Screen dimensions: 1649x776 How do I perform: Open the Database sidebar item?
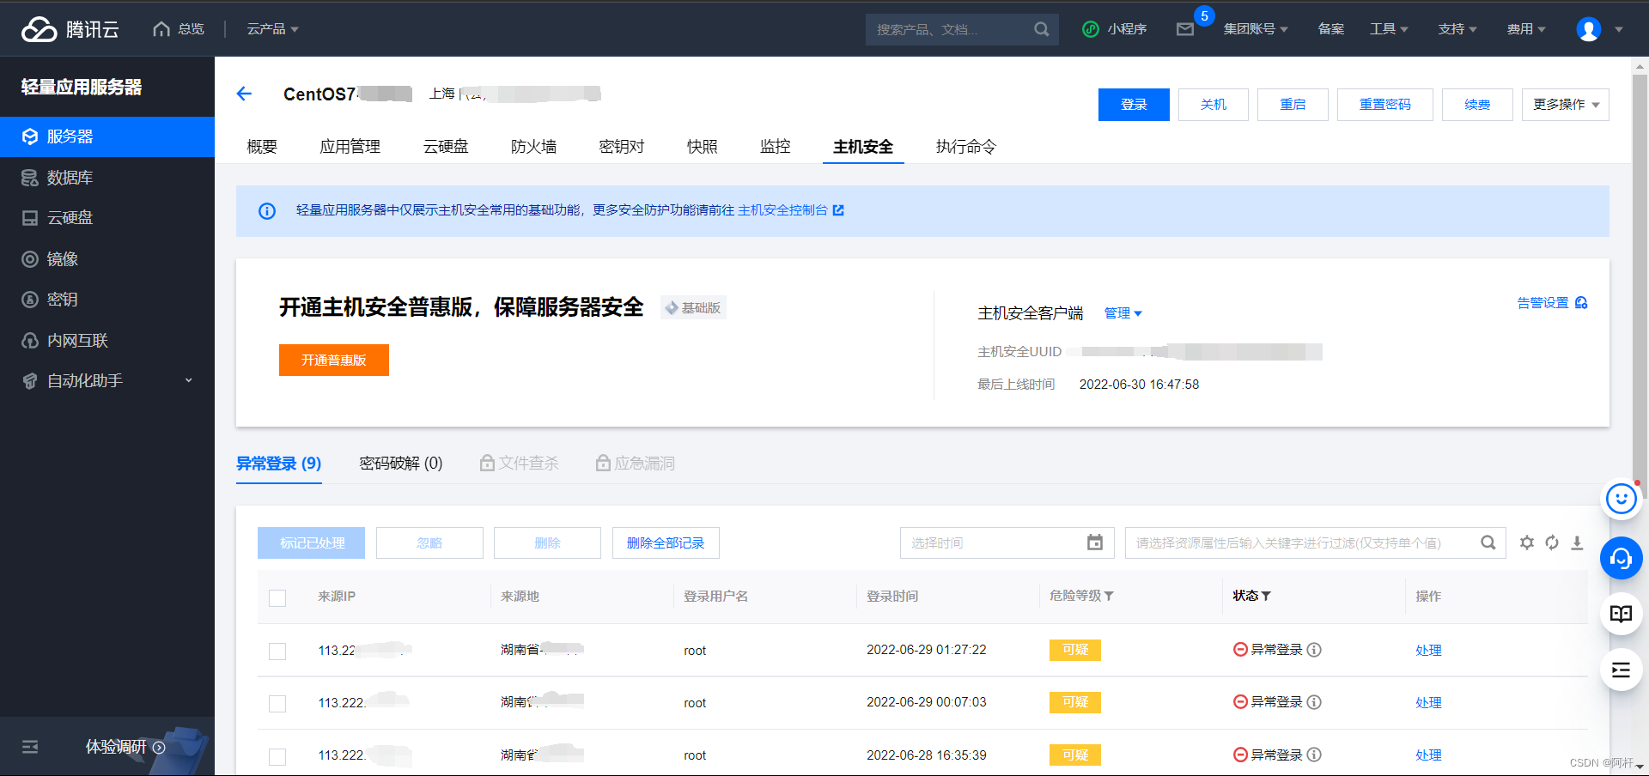[107, 178]
